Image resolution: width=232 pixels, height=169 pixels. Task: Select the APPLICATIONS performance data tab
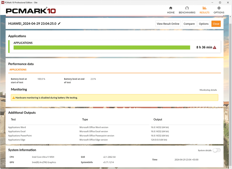(18, 70)
